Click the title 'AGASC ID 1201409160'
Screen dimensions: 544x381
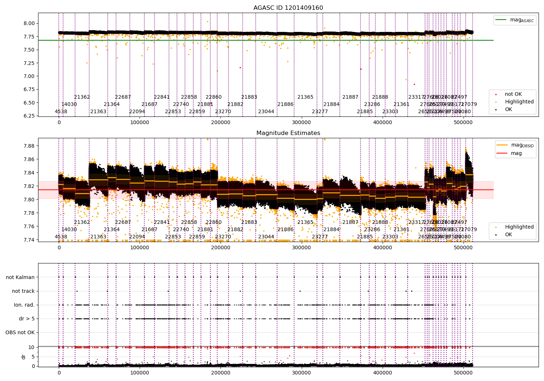[x=288, y=8]
